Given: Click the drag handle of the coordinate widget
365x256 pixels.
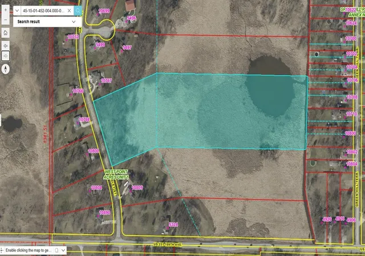Looking at the screenshot, I should [2, 250].
